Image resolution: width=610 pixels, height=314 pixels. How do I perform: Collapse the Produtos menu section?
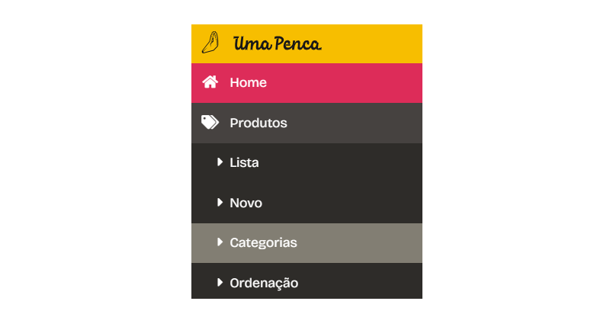pos(258,123)
